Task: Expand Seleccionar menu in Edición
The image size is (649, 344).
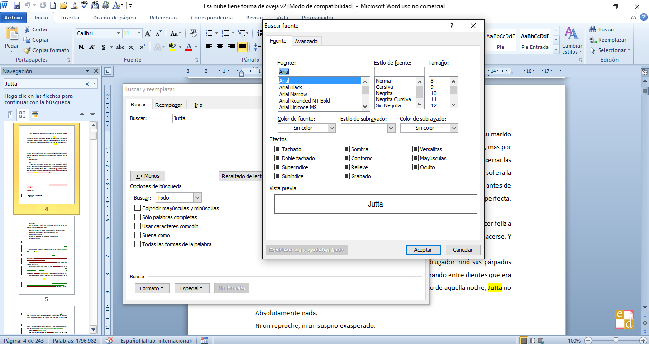Action: [x=610, y=50]
